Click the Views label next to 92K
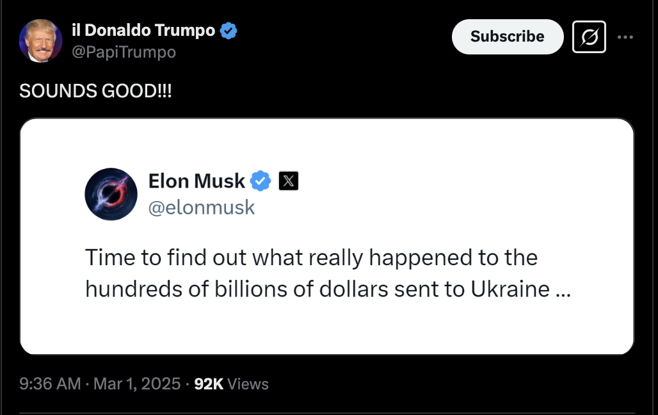This screenshot has width=658, height=415. click(248, 384)
